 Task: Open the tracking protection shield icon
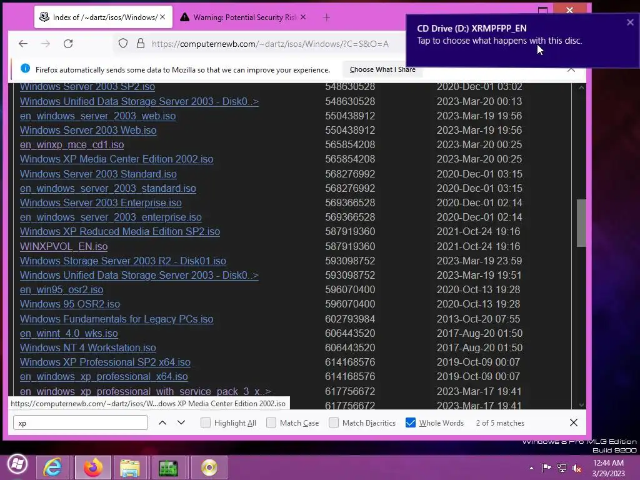click(123, 43)
